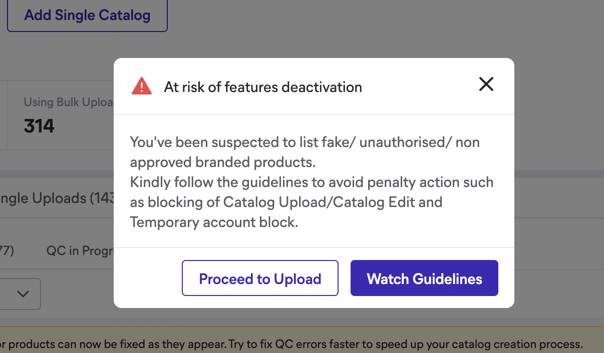Click the red warning triangle icon
The image size is (604, 353).
[x=142, y=86]
